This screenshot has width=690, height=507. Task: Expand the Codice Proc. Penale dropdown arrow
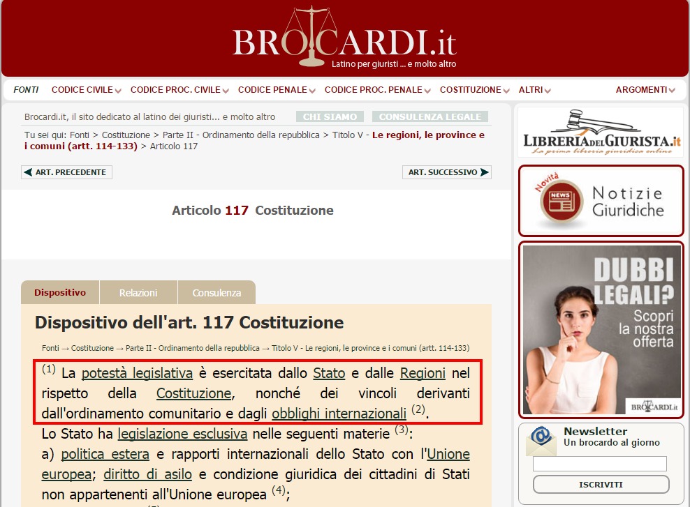(x=427, y=91)
